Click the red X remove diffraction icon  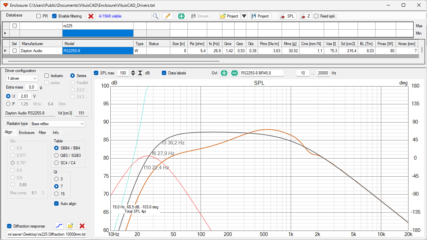pyautogui.click(x=82, y=226)
